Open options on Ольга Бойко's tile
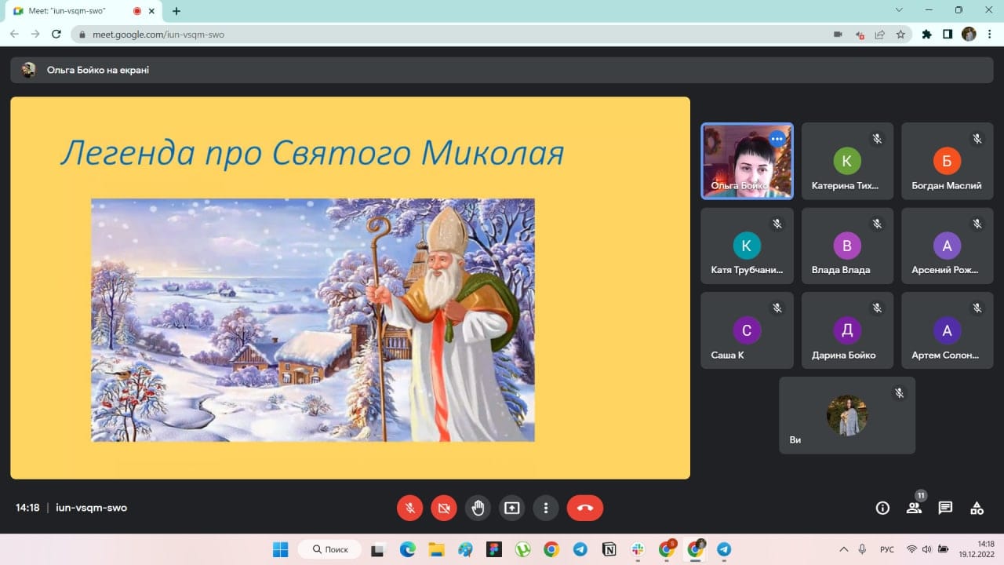The height and width of the screenshot is (565, 1004). point(777,139)
